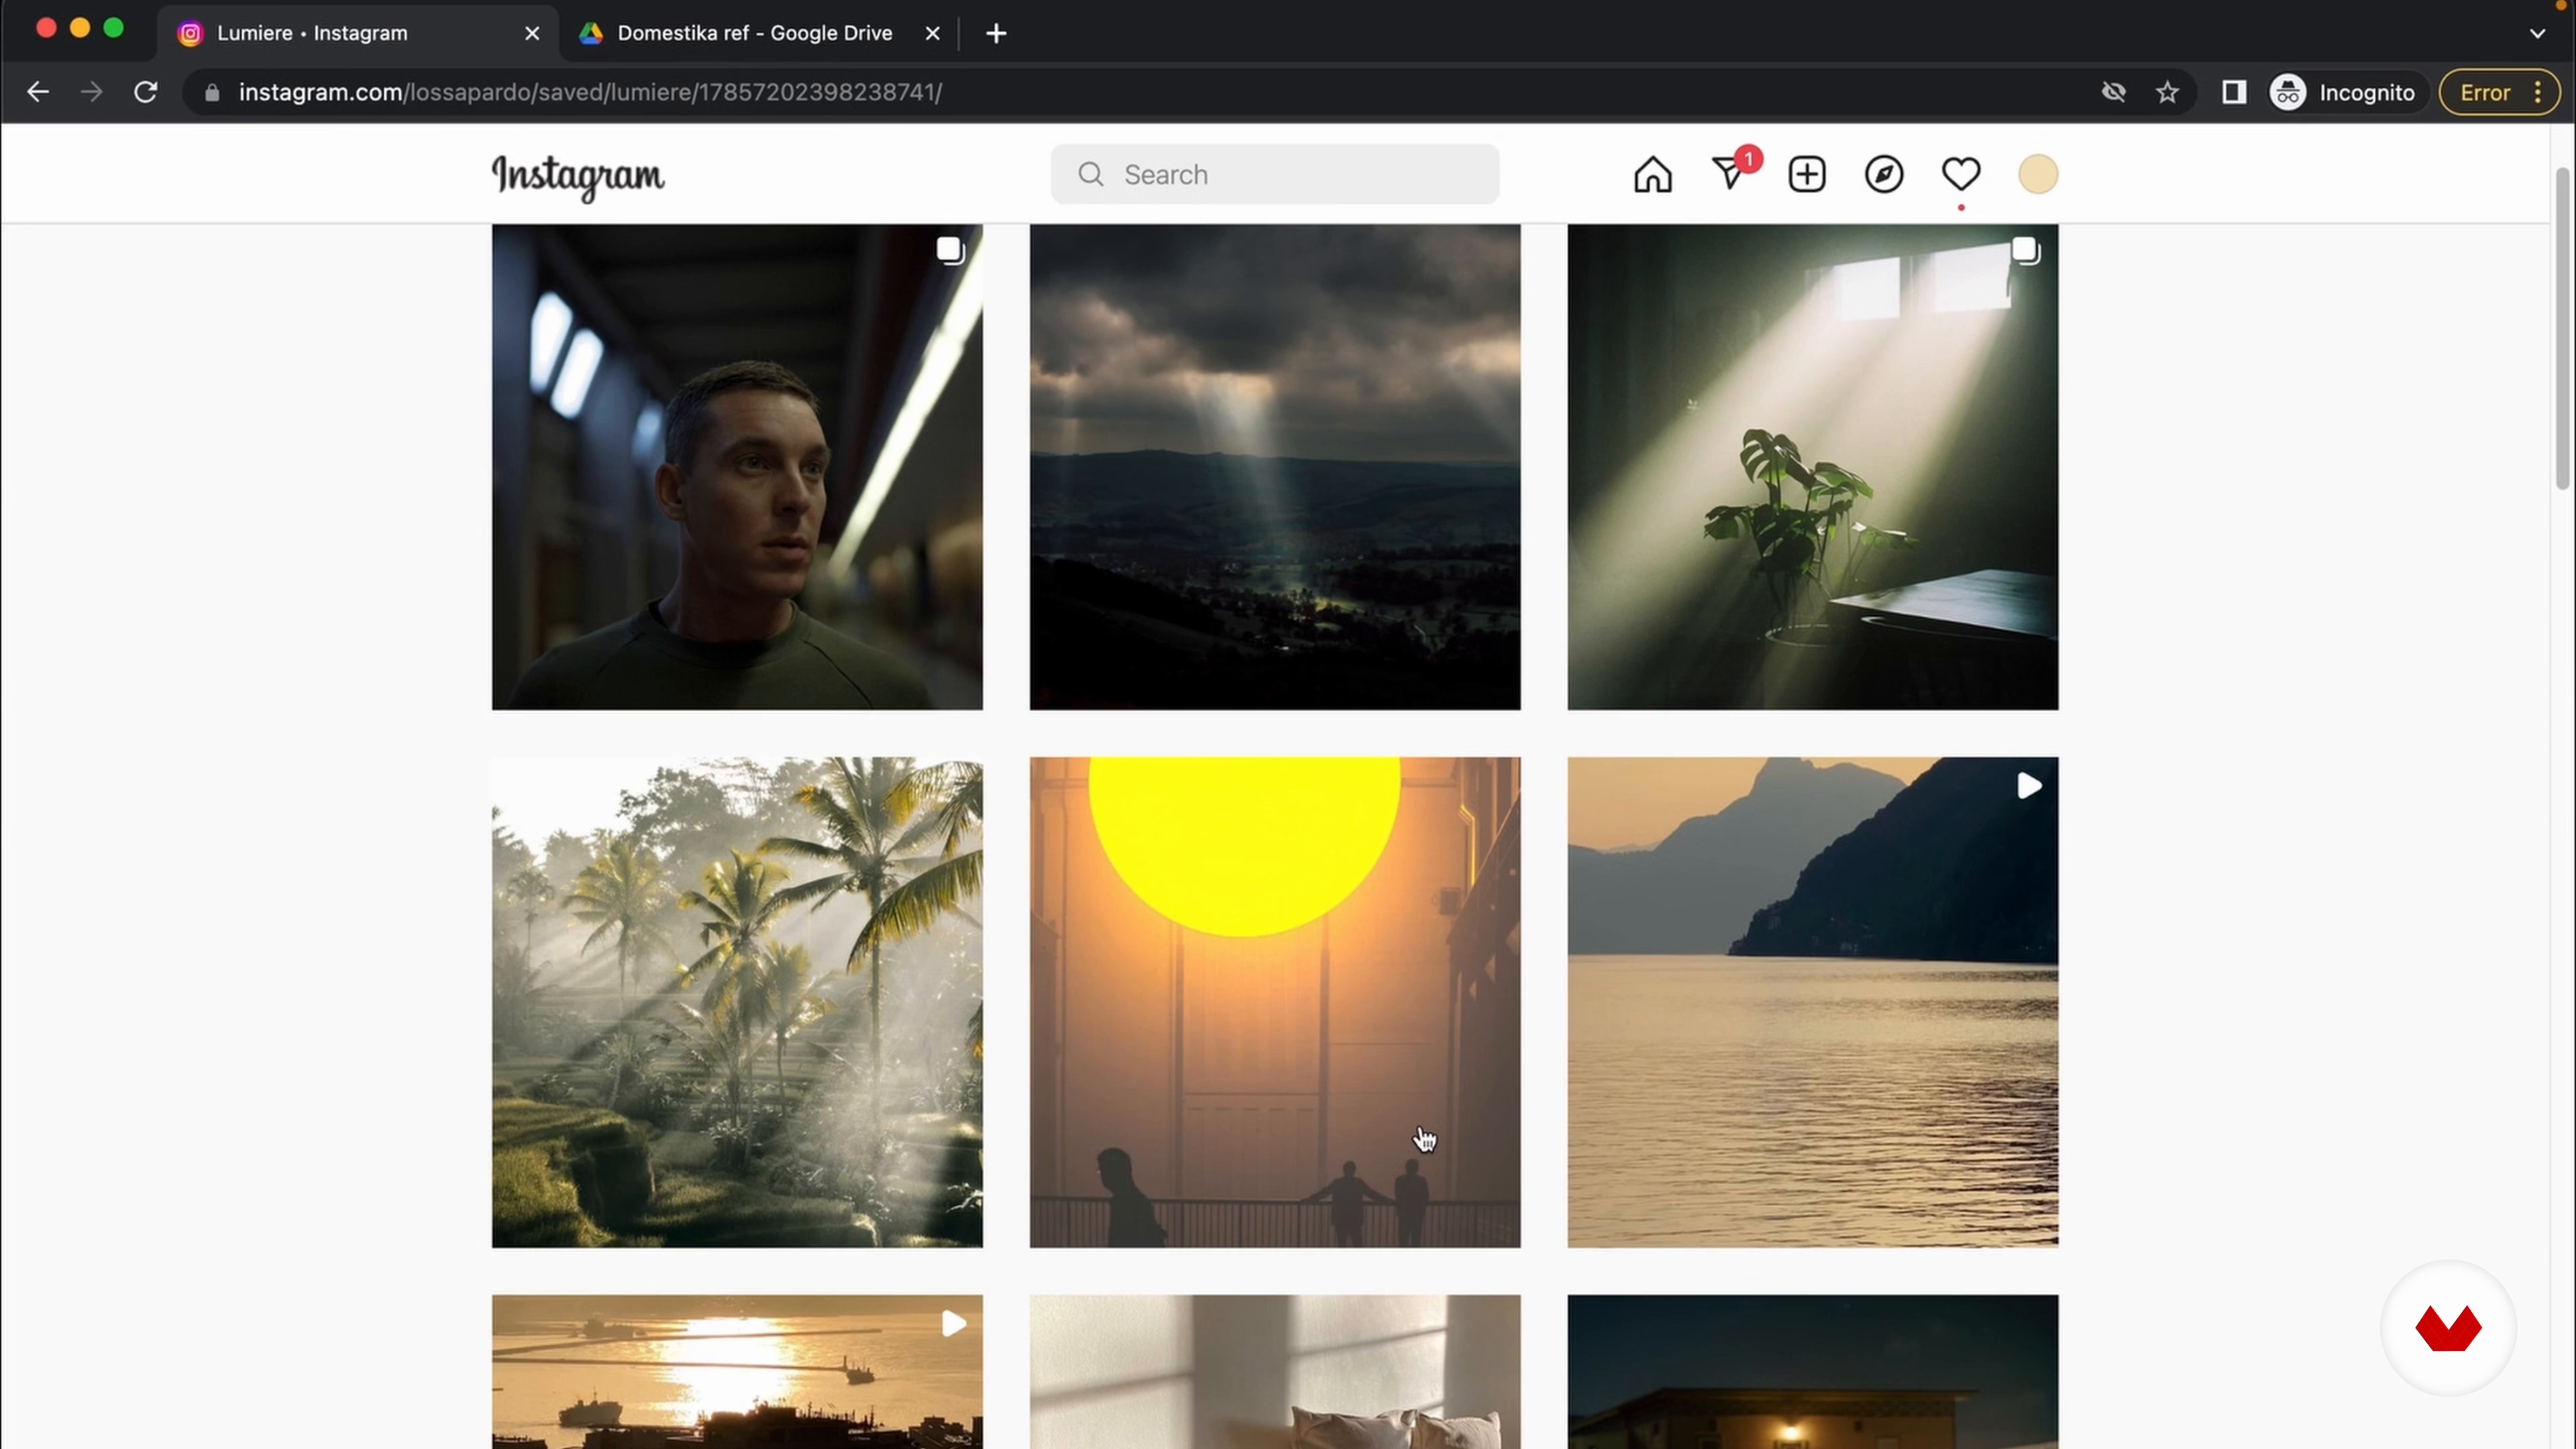Switch to the Domestika ref - Google Drive tab

pos(755,33)
